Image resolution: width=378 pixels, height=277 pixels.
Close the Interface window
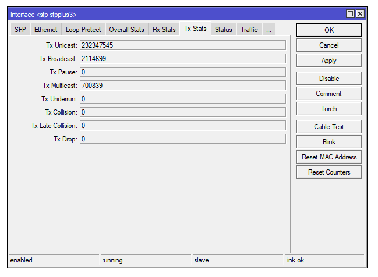(x=360, y=14)
